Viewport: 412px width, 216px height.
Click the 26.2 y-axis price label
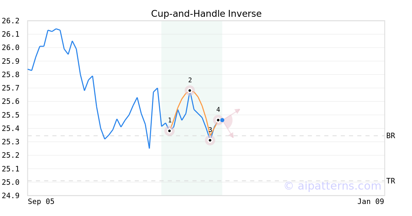[11, 21]
